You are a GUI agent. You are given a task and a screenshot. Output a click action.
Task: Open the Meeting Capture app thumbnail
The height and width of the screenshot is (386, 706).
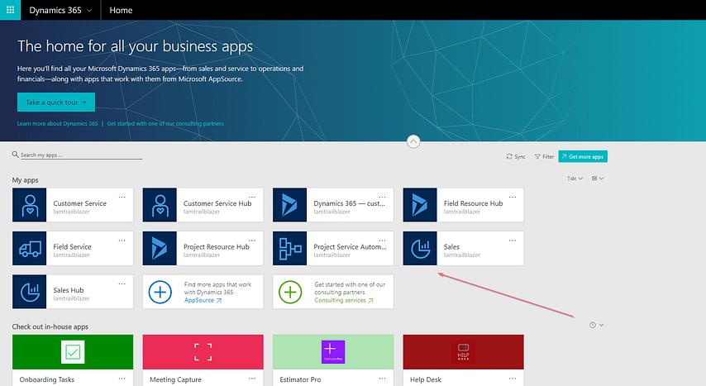(203, 352)
